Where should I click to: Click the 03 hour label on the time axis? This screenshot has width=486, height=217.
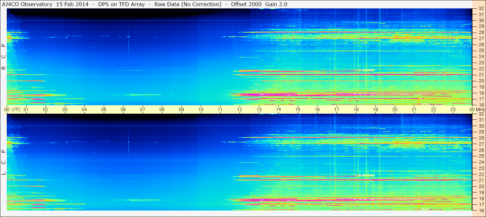(65, 109)
